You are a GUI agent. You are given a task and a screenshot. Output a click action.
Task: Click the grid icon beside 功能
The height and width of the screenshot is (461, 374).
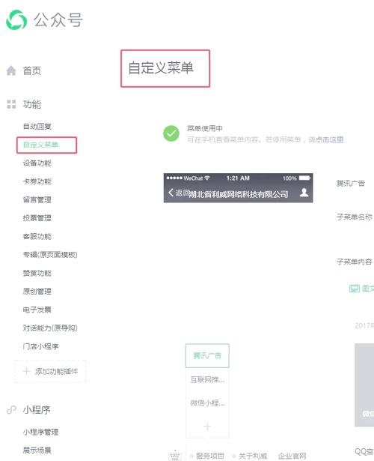(11, 104)
